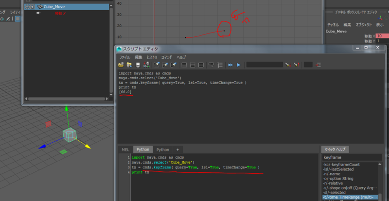Open the 編集 menu in Script Editor
Image resolution: width=389 pixels, height=201 pixels.
(x=139, y=57)
